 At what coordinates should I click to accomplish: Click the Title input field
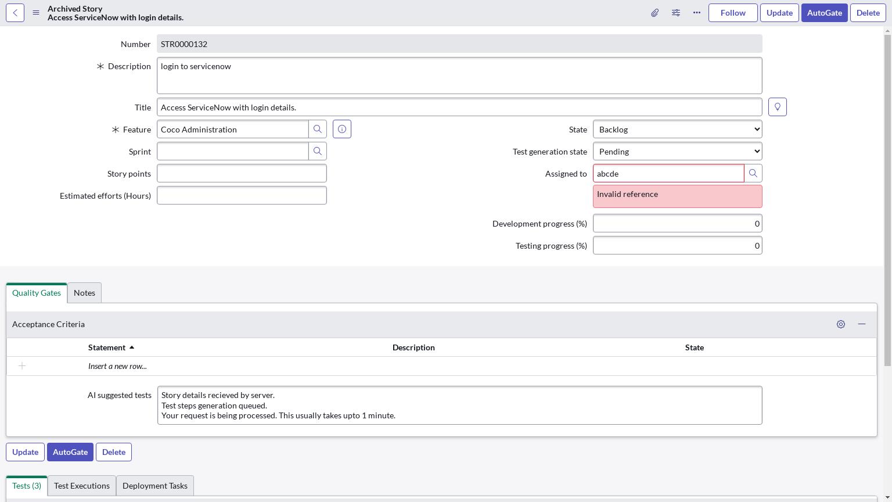(459, 107)
